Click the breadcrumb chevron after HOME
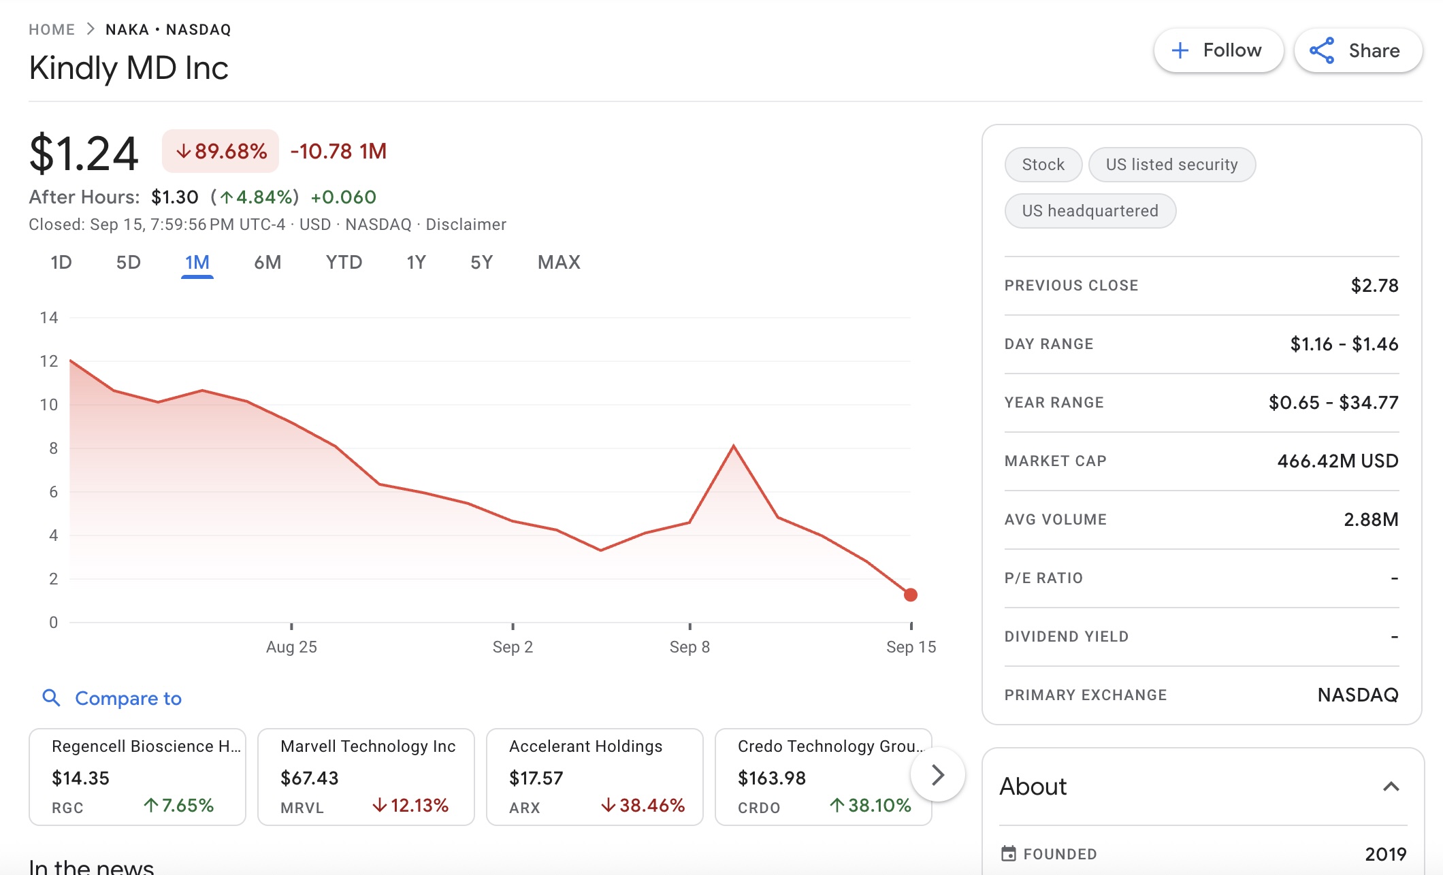This screenshot has height=875, width=1443. pyautogui.click(x=91, y=29)
